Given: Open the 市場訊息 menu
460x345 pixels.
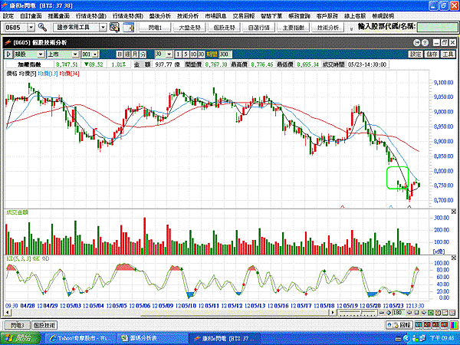Looking at the screenshot, I should pos(215,16).
